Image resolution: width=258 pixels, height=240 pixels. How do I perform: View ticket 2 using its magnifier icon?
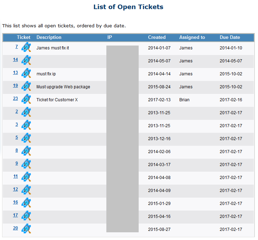26,112
